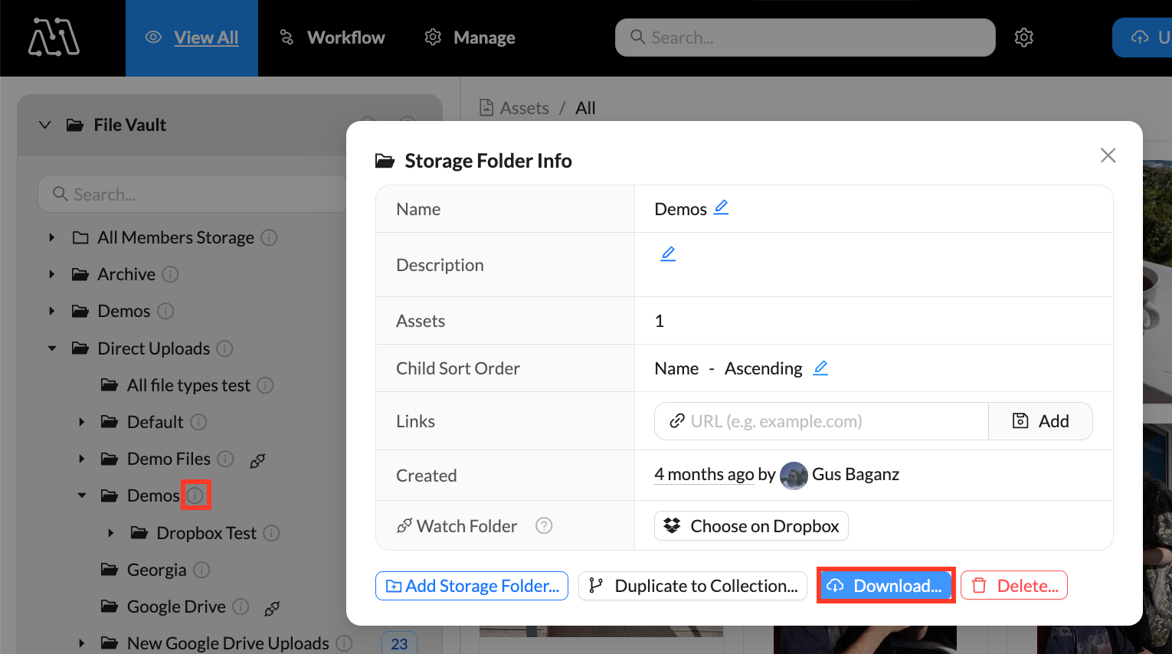Show info for Demo Files folder
The height and width of the screenshot is (654, 1172).
click(x=225, y=459)
